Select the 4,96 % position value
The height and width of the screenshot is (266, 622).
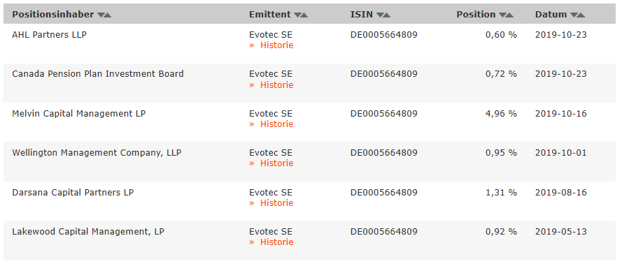click(x=501, y=114)
